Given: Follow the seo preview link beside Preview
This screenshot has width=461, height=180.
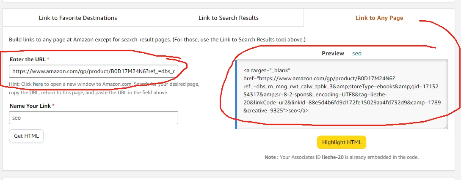Looking at the screenshot, I should [x=356, y=53].
